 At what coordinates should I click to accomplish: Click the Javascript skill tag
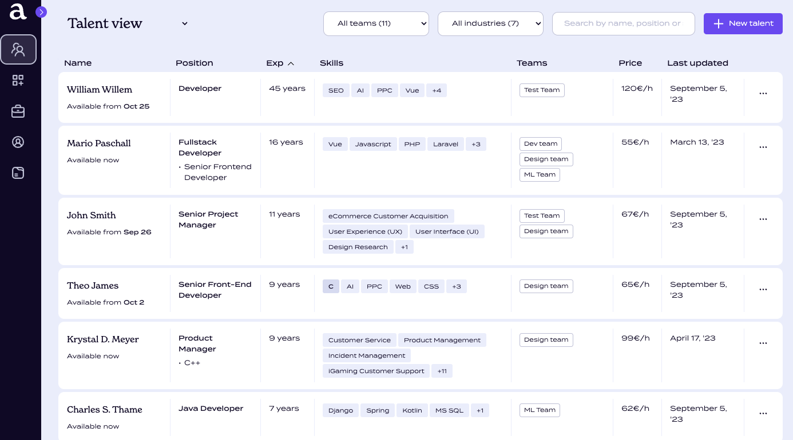pyautogui.click(x=373, y=144)
